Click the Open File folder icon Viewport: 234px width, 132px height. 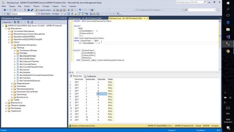click(x=25, y=10)
